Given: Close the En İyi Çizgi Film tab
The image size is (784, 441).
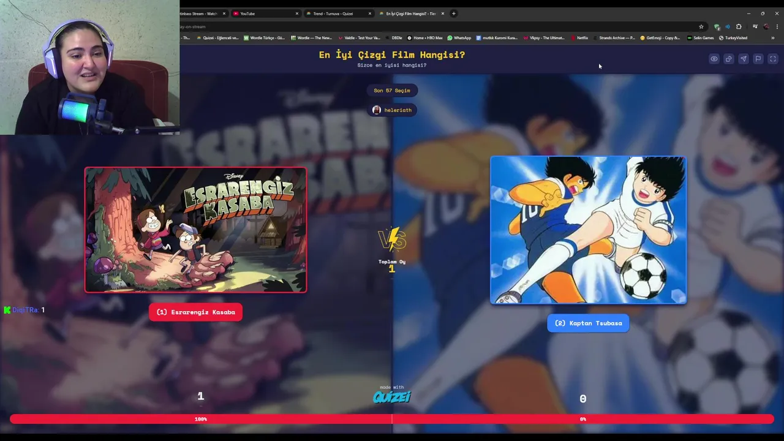Looking at the screenshot, I should 443,13.
